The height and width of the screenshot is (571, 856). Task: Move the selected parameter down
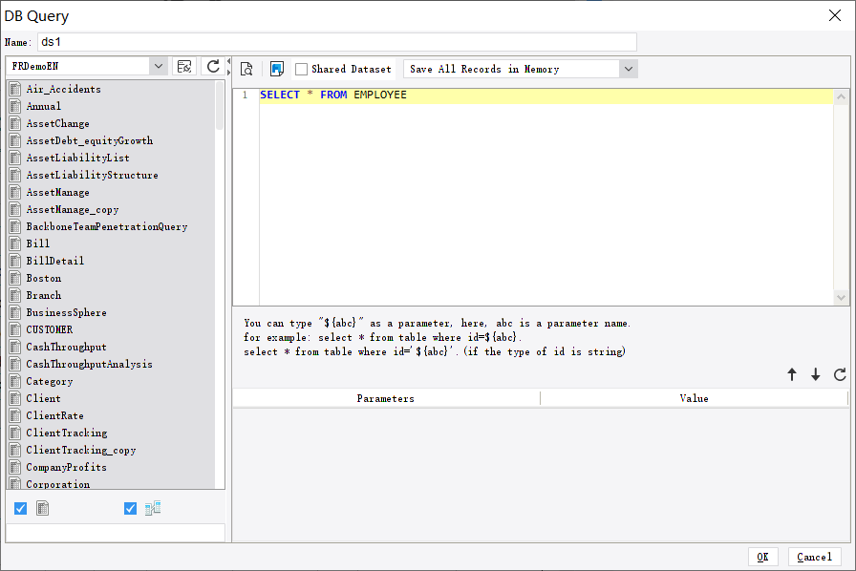pos(816,374)
